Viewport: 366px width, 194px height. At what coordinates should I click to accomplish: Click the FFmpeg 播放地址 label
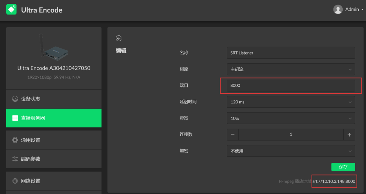295,181
